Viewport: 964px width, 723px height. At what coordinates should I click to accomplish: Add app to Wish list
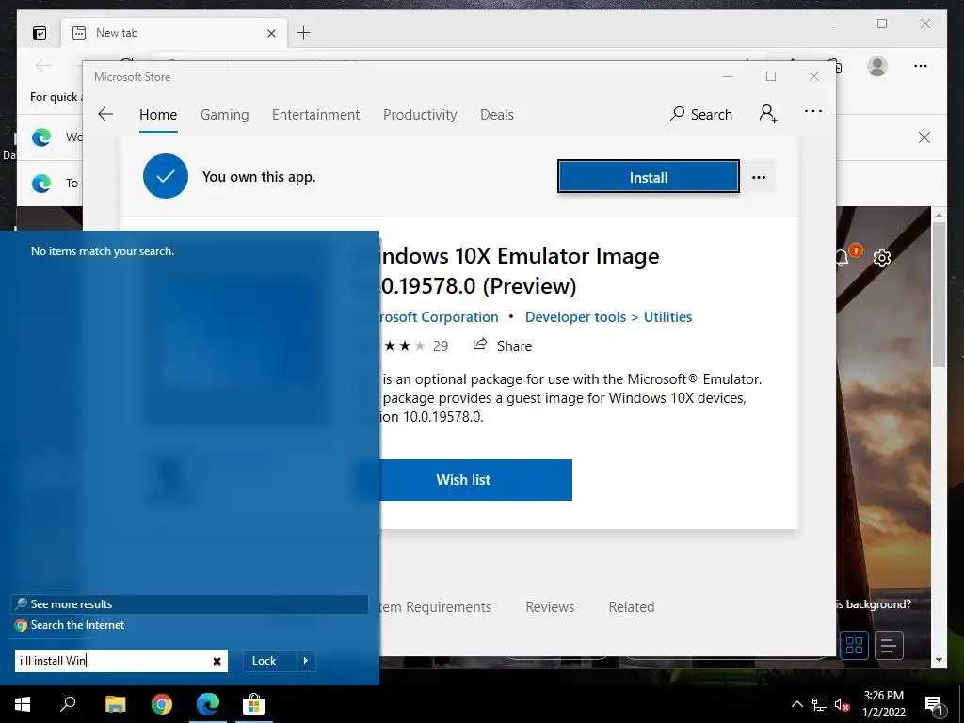[x=475, y=479]
